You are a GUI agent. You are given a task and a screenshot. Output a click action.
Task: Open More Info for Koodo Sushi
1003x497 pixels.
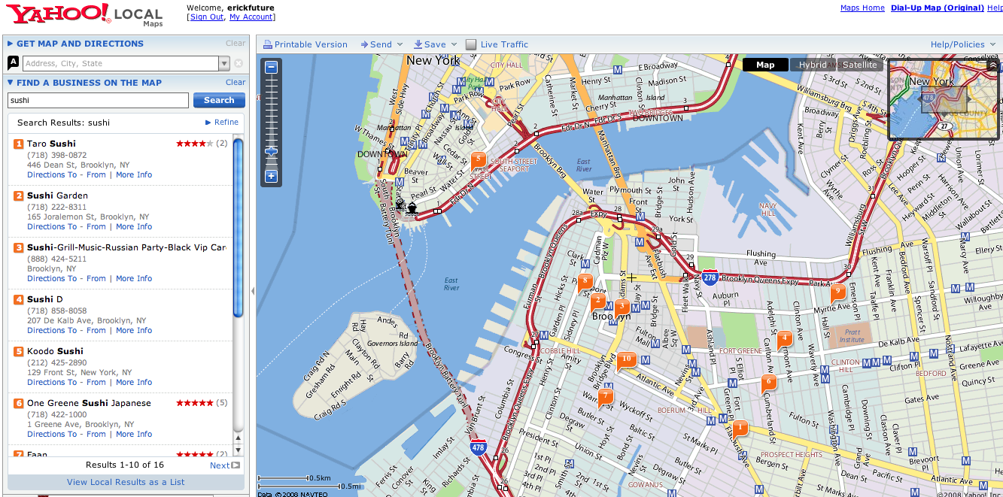[x=134, y=382]
